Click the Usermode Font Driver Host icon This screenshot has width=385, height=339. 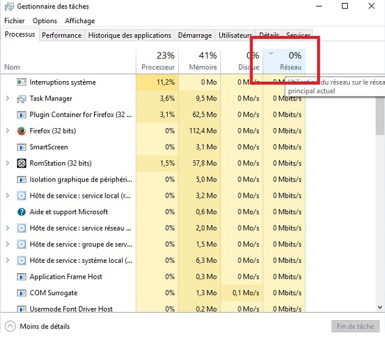21,309
